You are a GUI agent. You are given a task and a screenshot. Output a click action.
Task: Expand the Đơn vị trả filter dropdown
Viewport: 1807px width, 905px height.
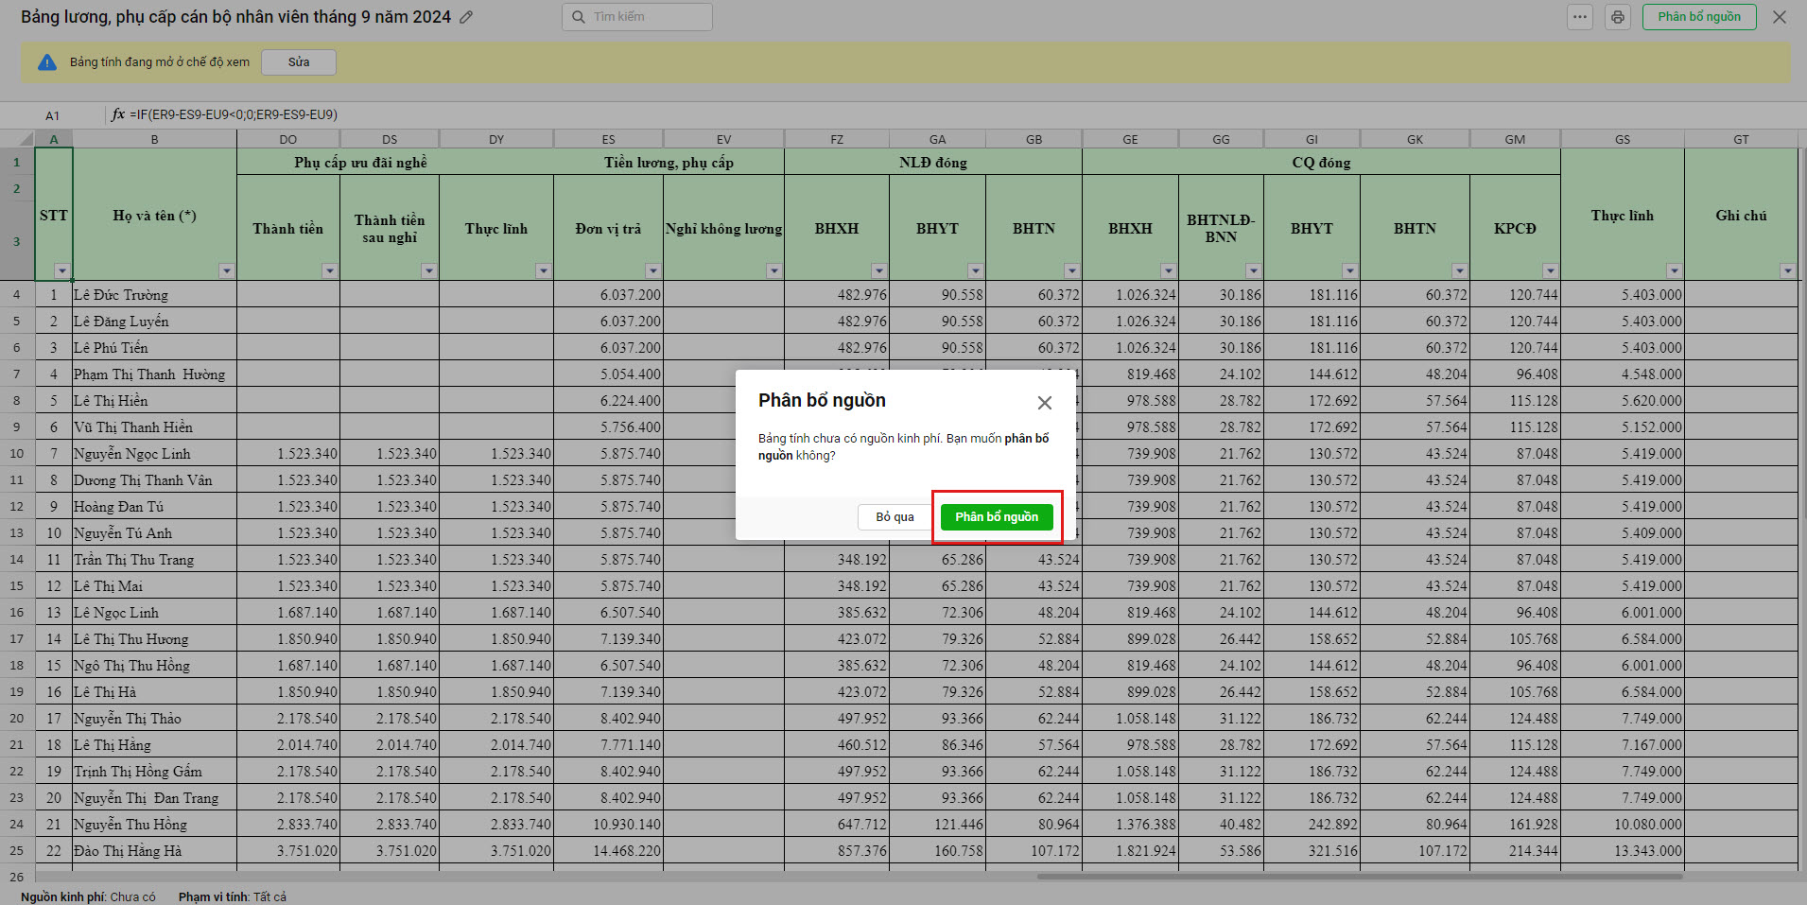652,271
